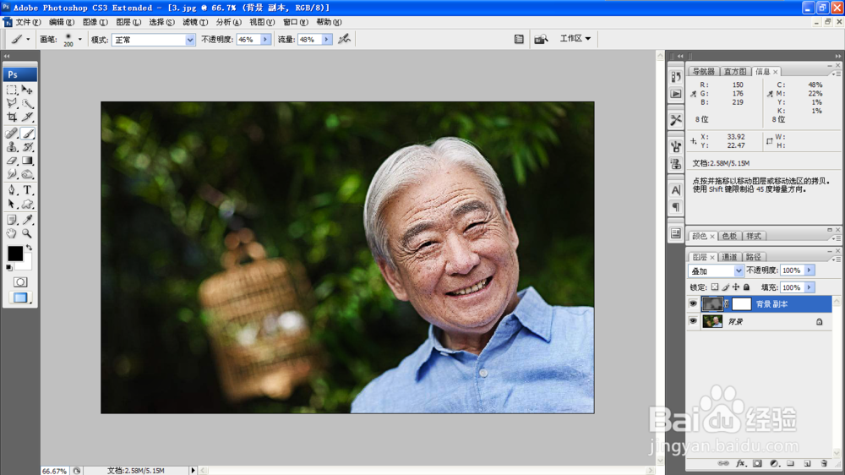Switch to the 直方图 tab
This screenshot has width=845, height=475.
point(735,72)
